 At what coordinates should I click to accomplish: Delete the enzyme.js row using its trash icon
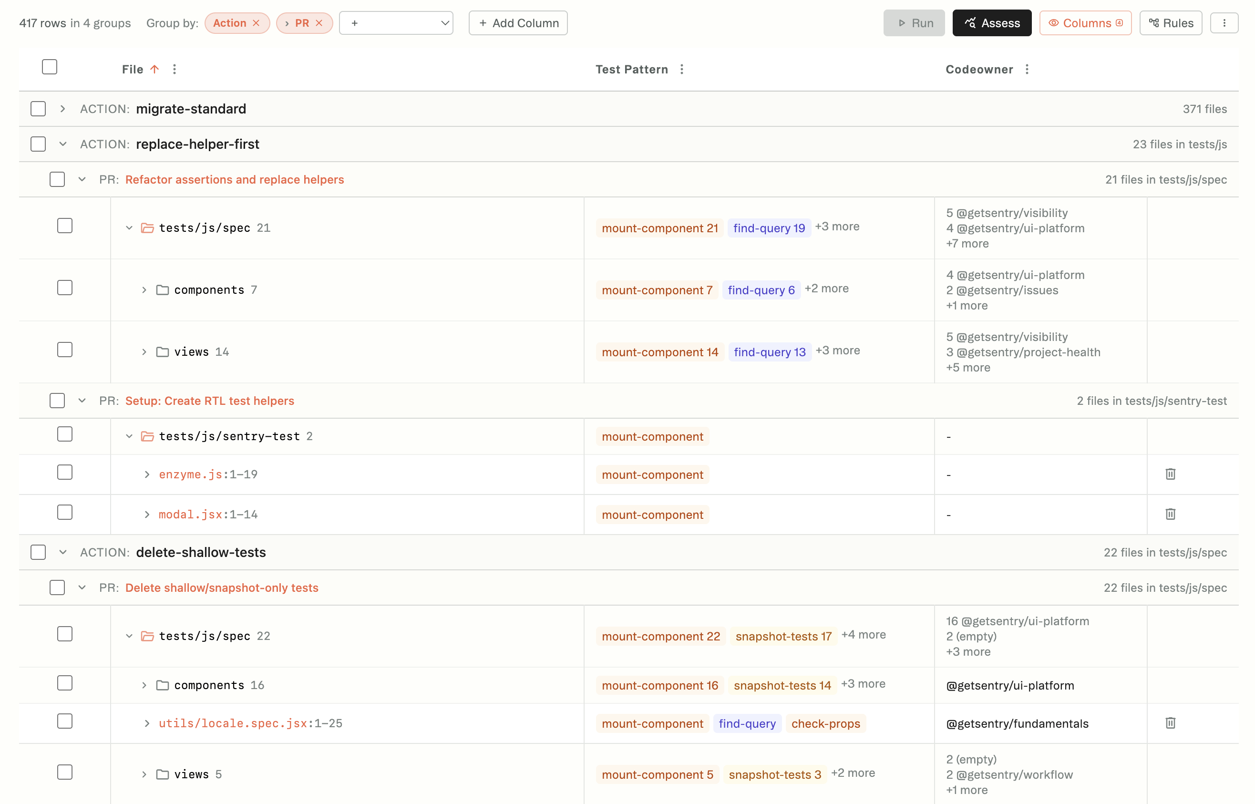(x=1170, y=474)
